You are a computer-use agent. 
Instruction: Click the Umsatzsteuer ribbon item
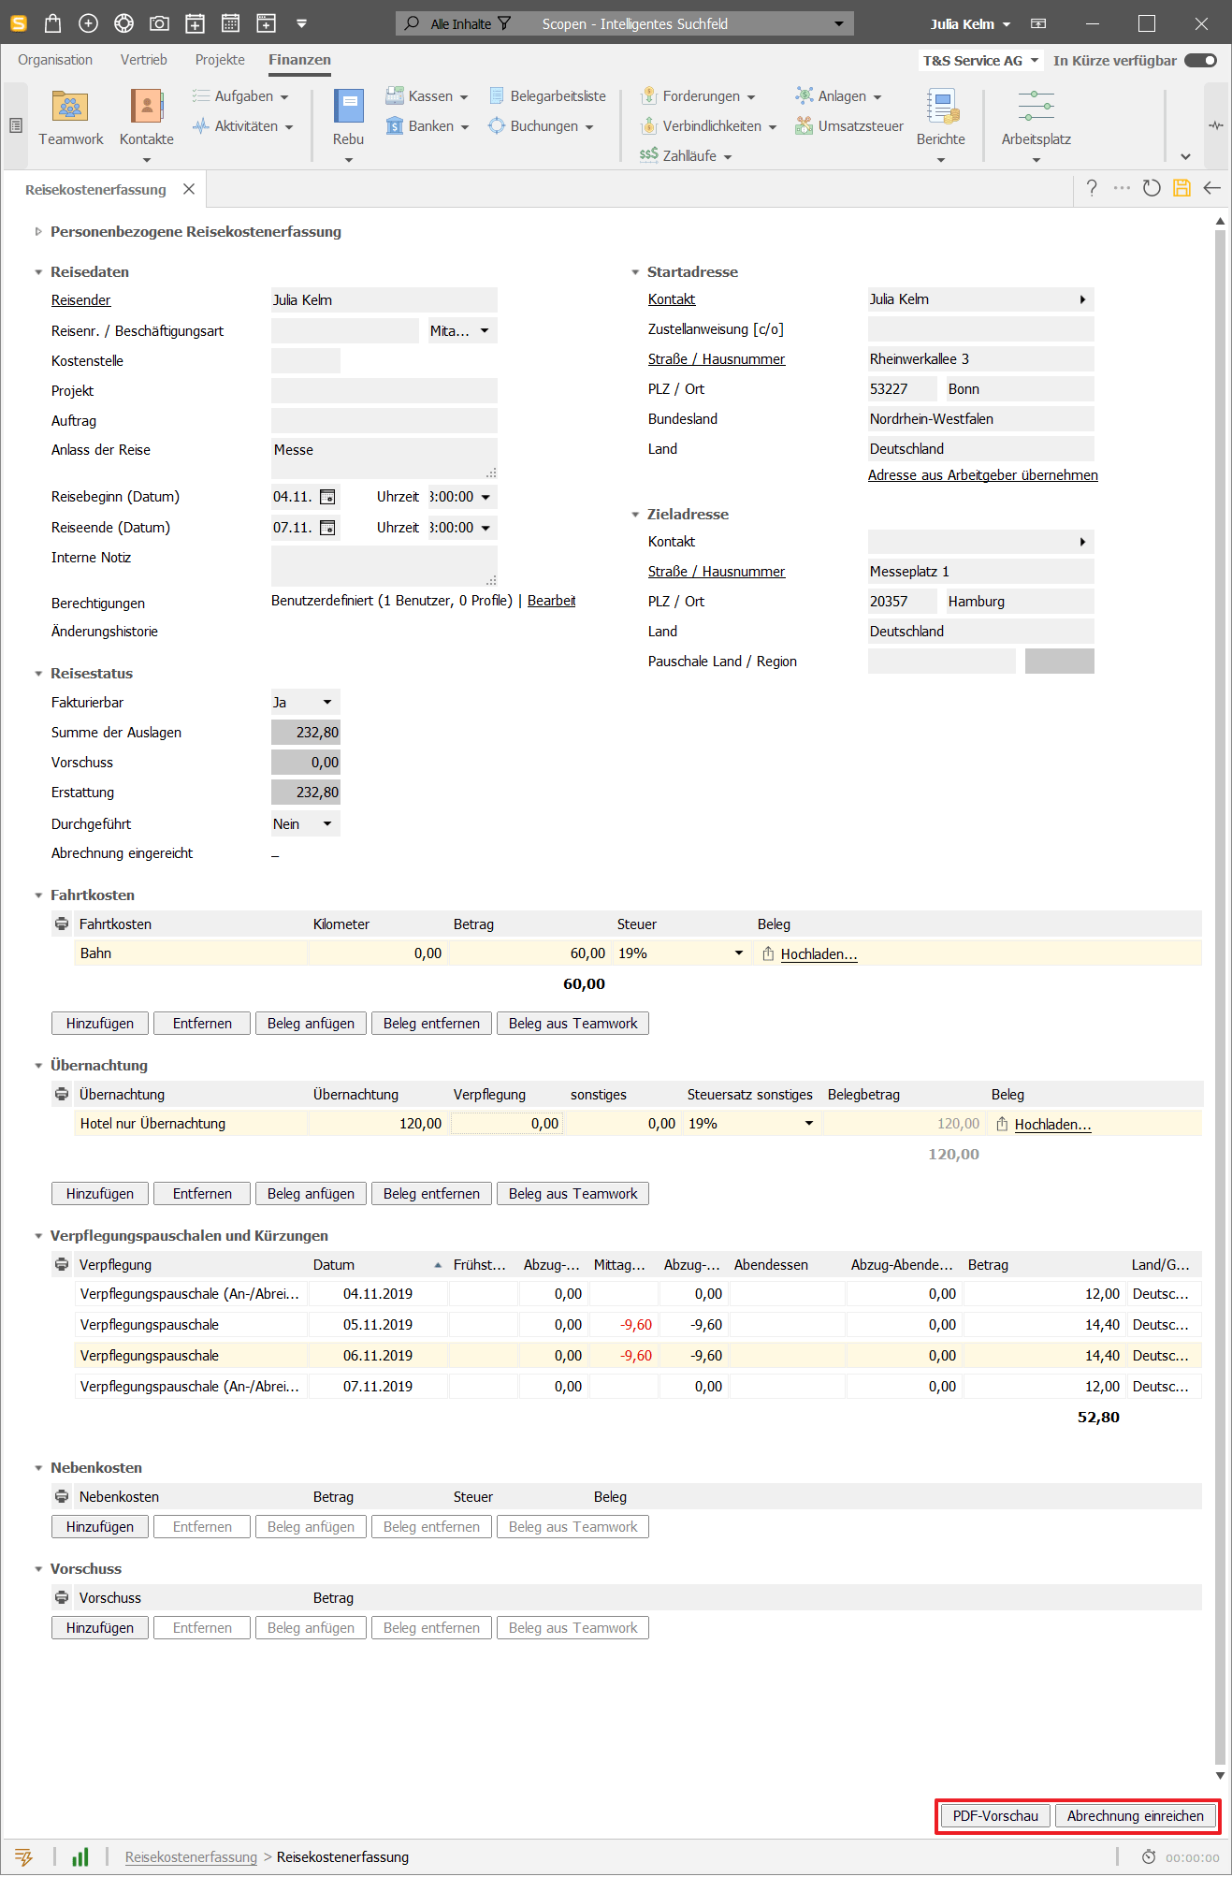coord(849,126)
